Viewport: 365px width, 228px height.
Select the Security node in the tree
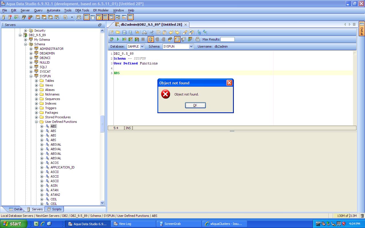coord(40,30)
